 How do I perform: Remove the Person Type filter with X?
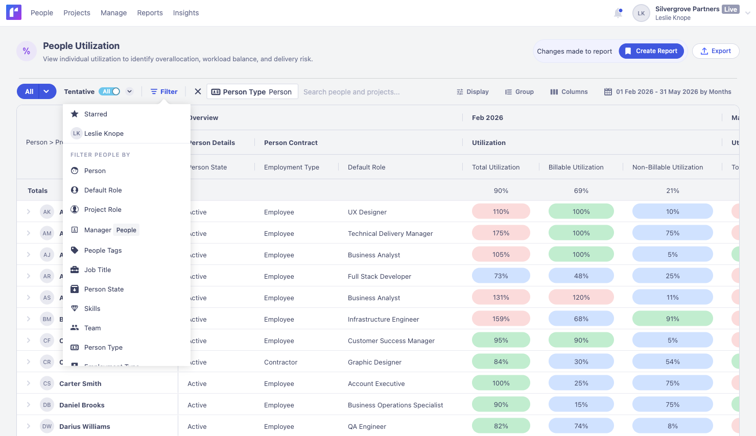pyautogui.click(x=198, y=91)
